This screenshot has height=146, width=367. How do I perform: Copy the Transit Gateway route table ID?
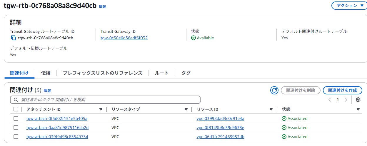coord(14,38)
